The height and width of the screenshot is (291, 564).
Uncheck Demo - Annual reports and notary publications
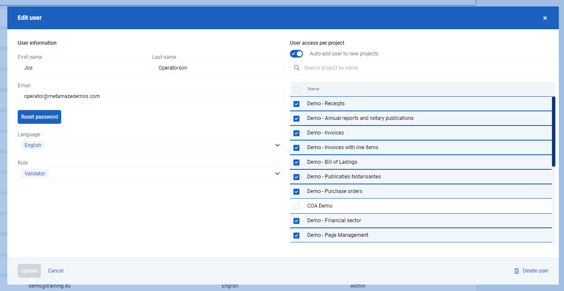(x=296, y=119)
